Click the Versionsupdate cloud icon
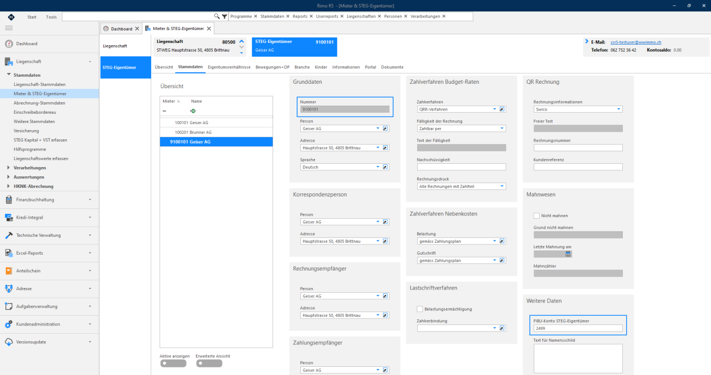Image resolution: width=711 pixels, height=375 pixels. pos(9,342)
